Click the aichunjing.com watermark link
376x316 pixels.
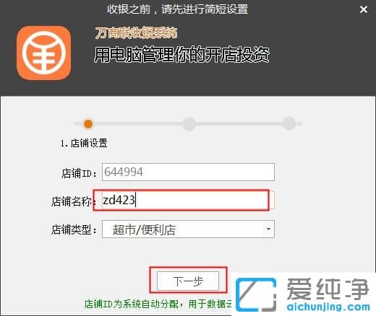[x=328, y=307]
